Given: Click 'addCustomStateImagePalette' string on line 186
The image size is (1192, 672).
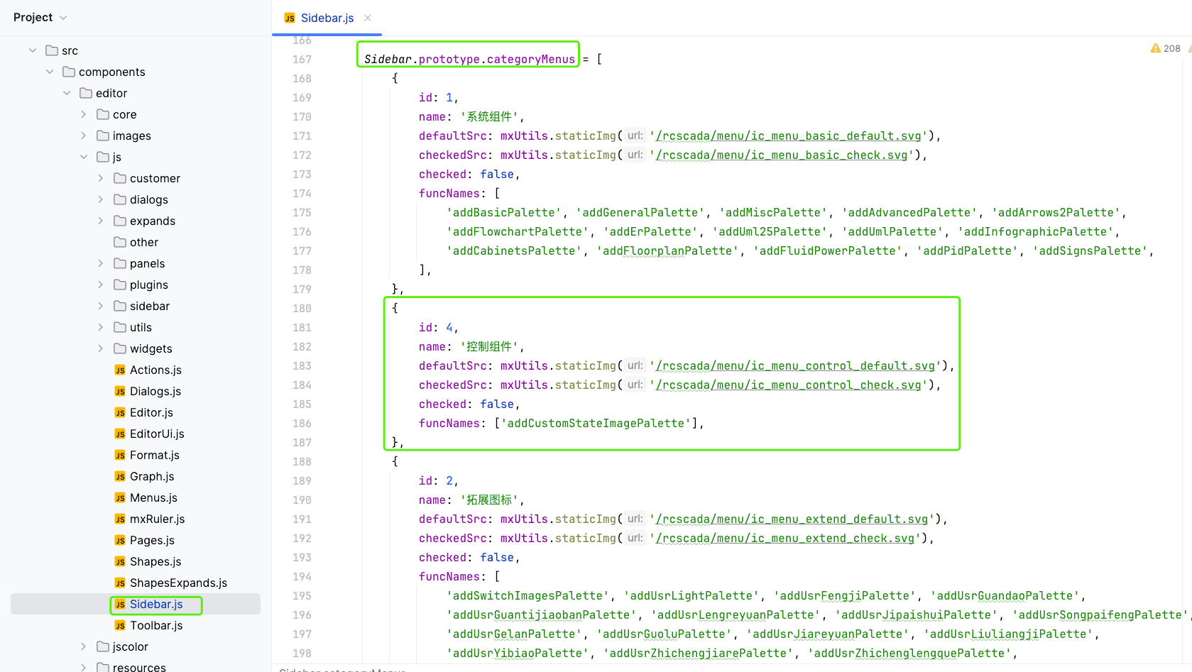Looking at the screenshot, I should point(596,423).
